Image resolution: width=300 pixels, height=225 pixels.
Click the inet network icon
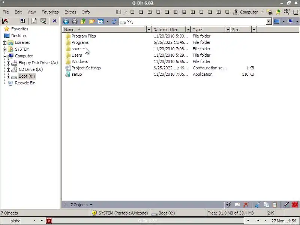(x=235, y=12)
